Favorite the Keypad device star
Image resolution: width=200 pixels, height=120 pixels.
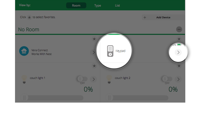[x=179, y=39]
